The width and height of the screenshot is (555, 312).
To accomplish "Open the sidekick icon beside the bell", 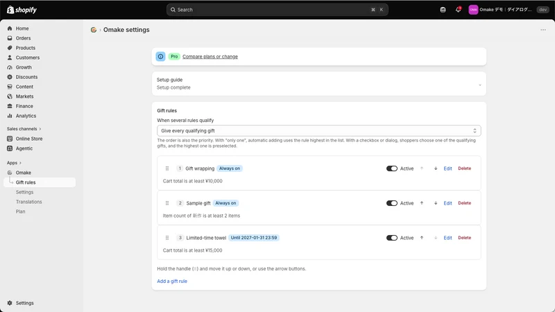I will tap(443, 10).
